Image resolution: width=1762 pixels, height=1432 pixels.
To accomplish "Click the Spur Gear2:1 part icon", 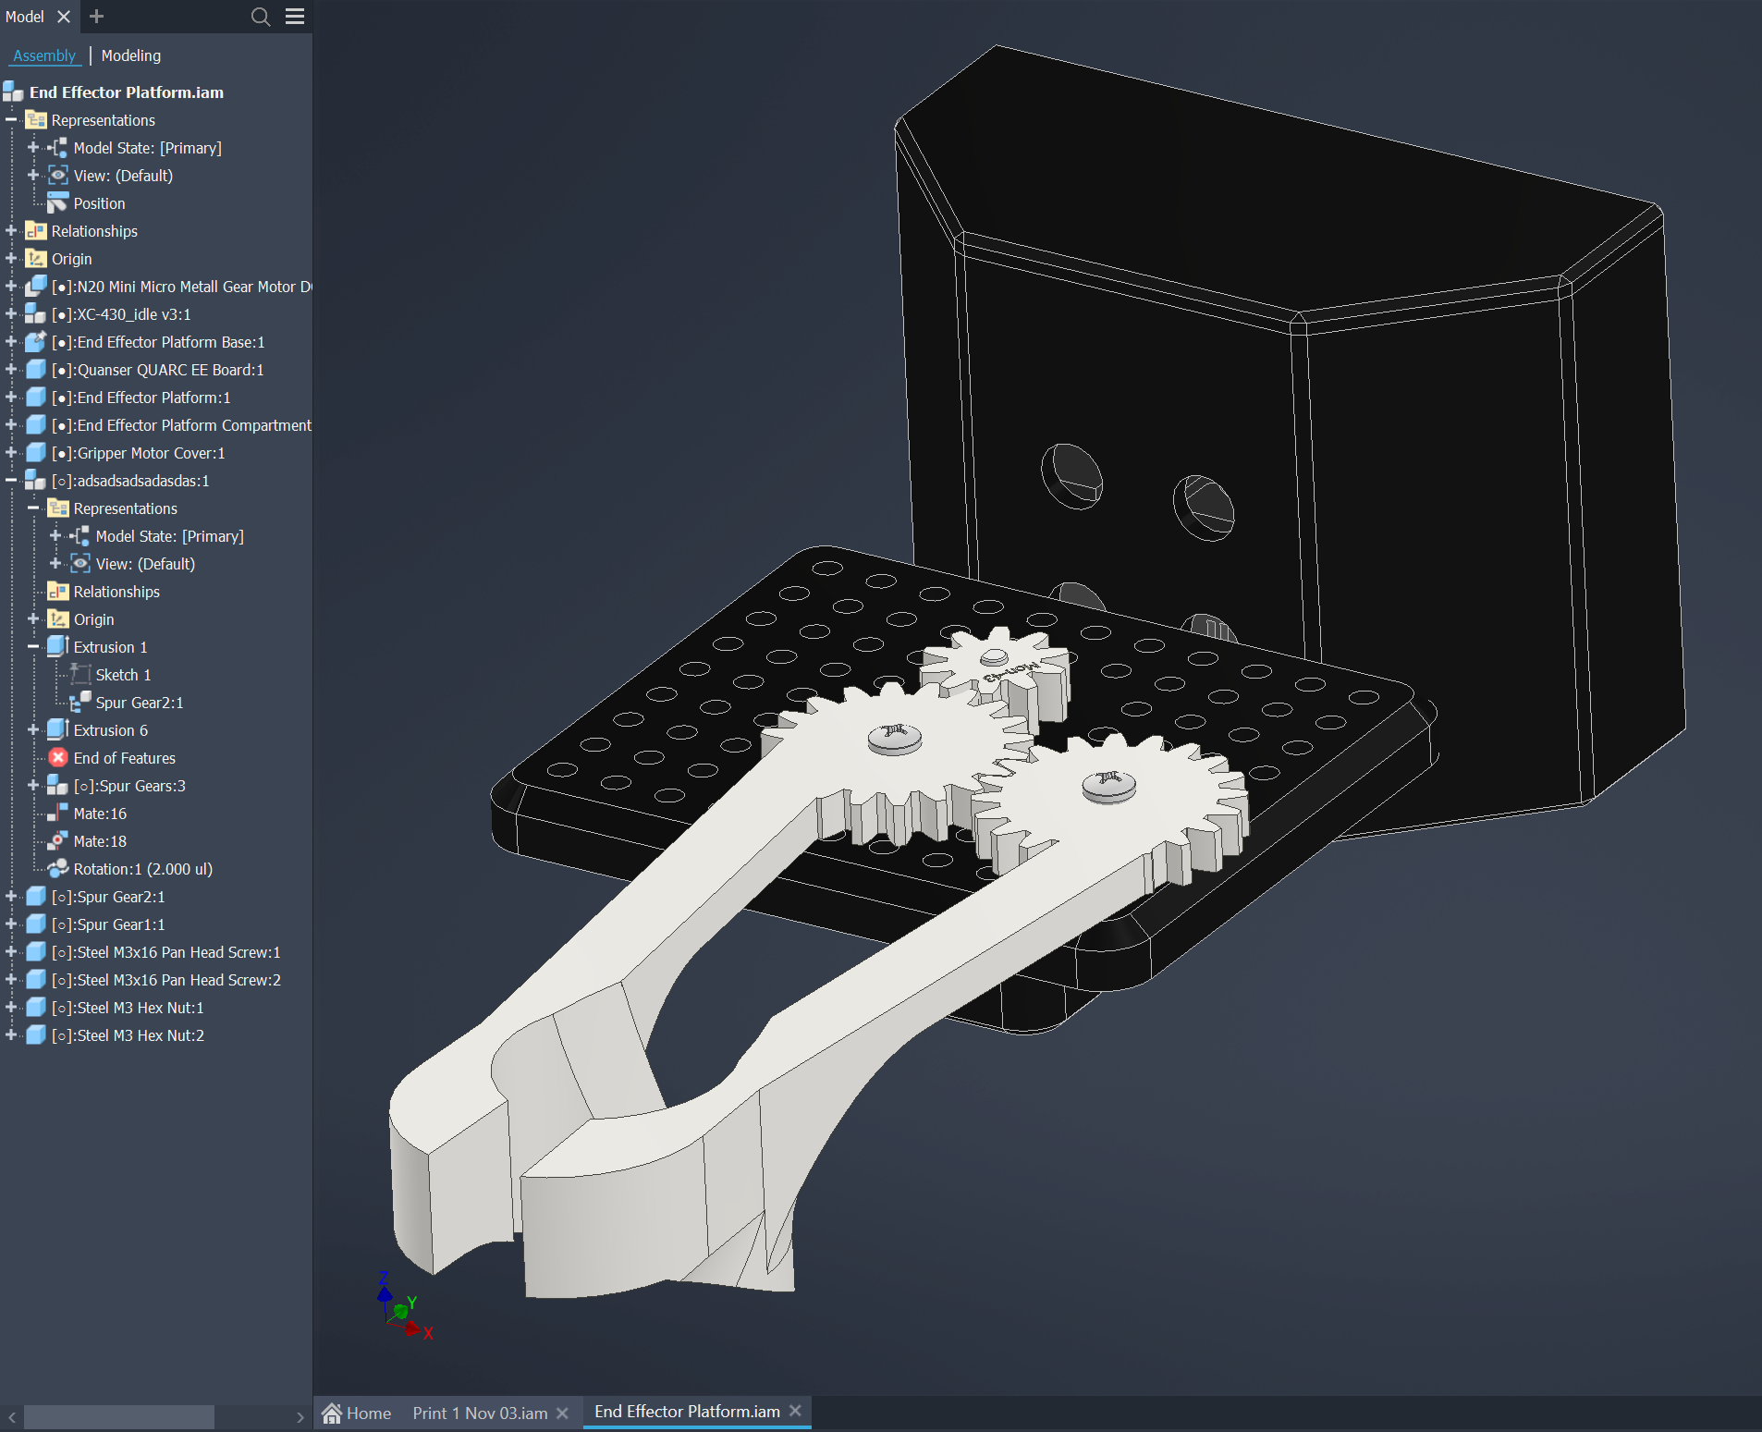I will click(36, 896).
